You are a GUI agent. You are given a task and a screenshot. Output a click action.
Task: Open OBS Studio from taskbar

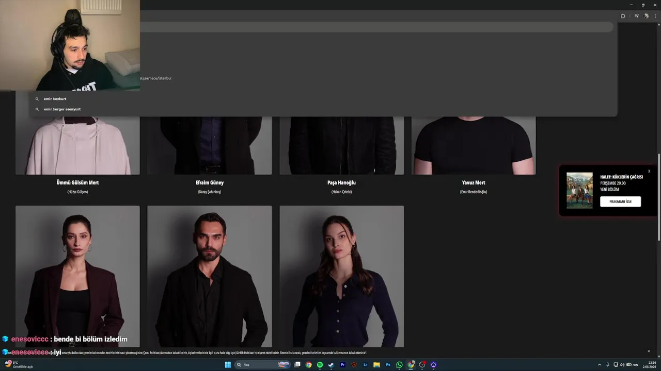422,365
